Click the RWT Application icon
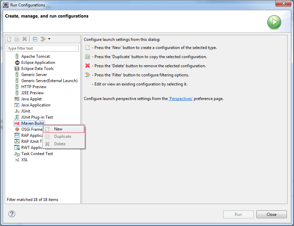 click(x=17, y=148)
